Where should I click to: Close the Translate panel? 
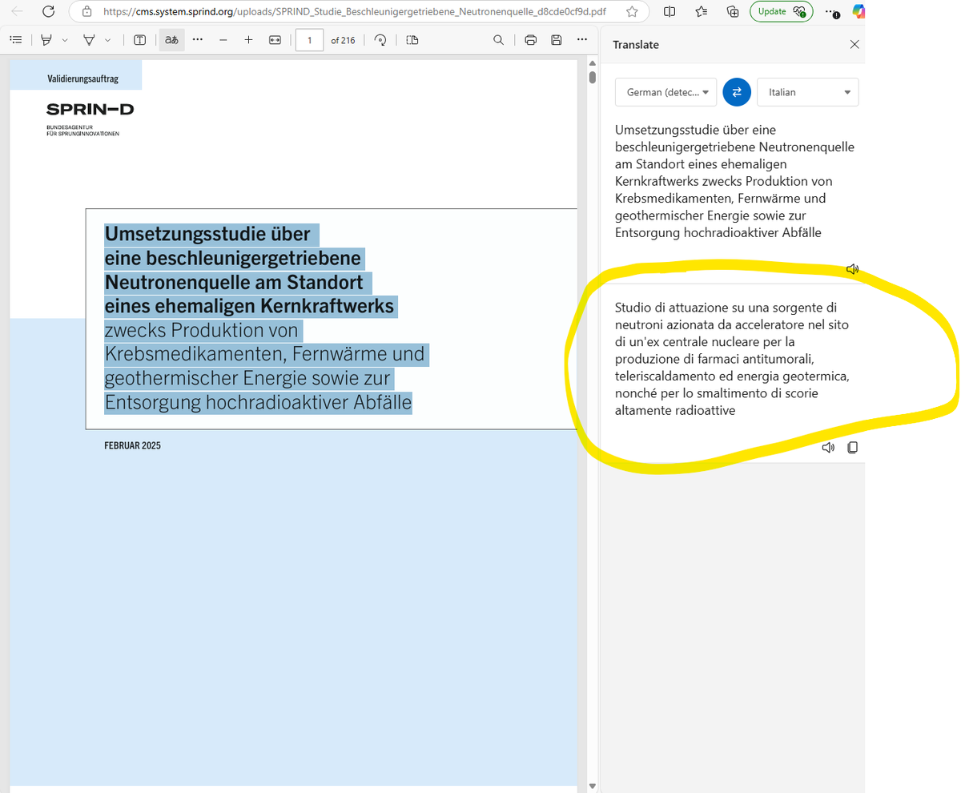[x=854, y=45]
